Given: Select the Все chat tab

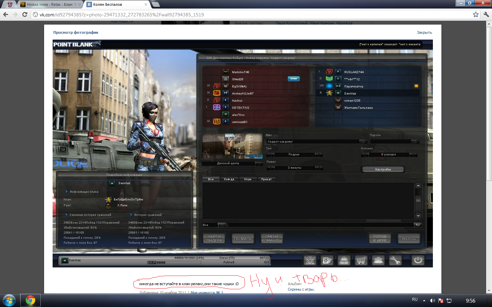Looking at the screenshot, I should [211, 179].
